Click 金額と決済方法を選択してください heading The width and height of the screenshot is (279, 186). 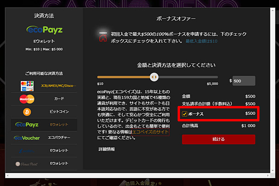176,65
